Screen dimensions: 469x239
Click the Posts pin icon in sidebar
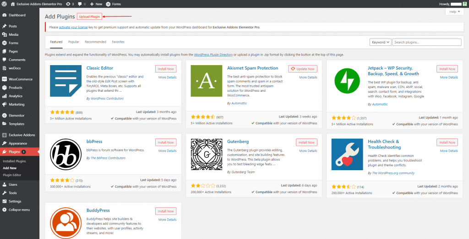4,26
